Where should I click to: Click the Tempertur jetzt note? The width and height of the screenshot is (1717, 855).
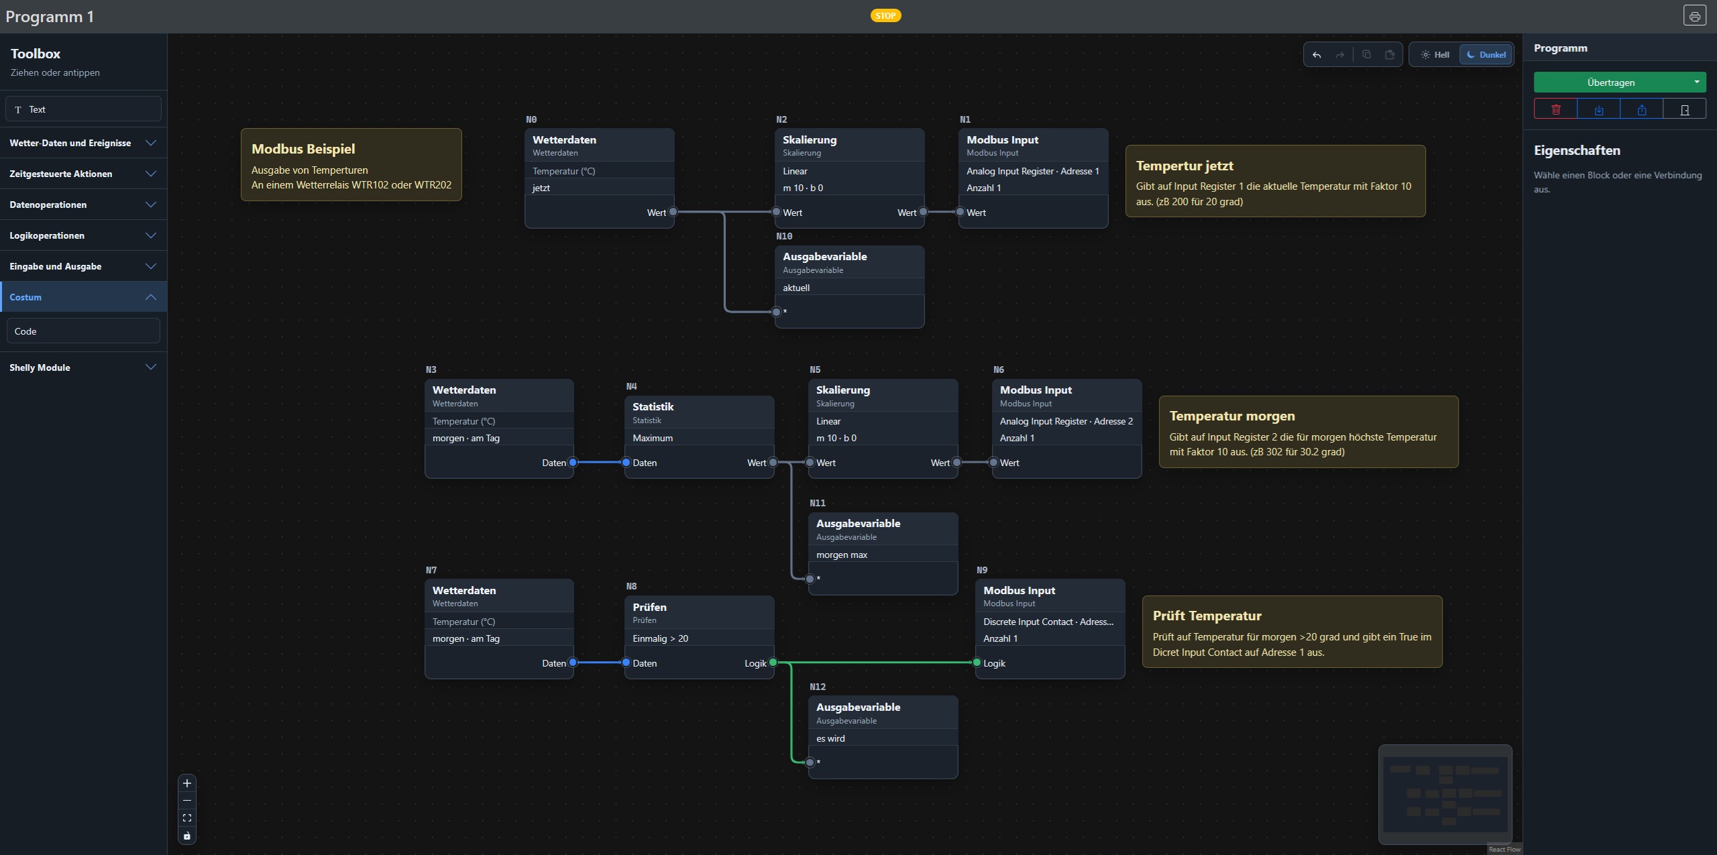pos(1275,181)
